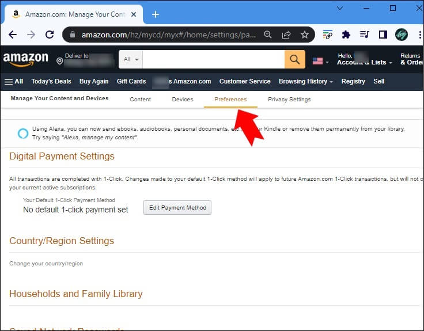The image size is (424, 331).
Task: Click the browser forward arrow
Action: click(x=31, y=35)
